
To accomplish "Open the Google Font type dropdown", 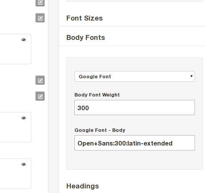I will 135,76.
